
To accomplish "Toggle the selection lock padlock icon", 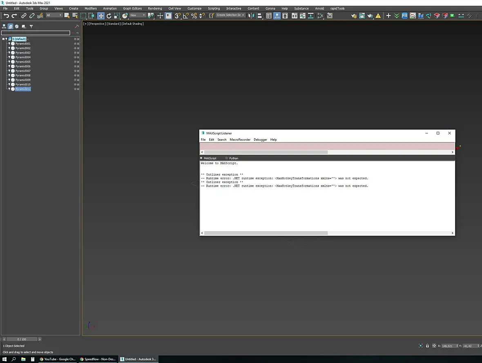I will coord(427,346).
